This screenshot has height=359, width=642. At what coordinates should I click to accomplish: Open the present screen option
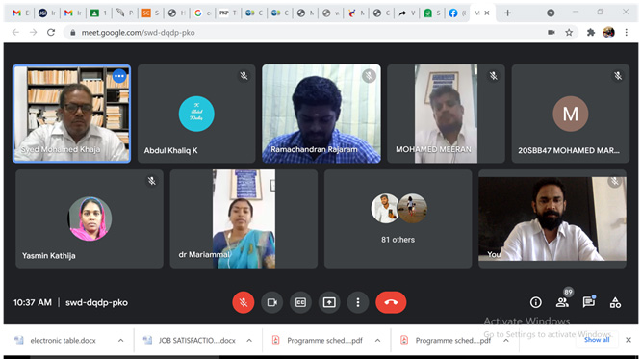click(x=329, y=302)
